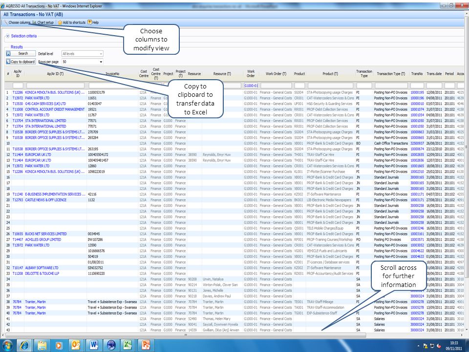Select Urwin, Natalya resource cell
The height and width of the screenshot is (352, 469).
point(213,279)
